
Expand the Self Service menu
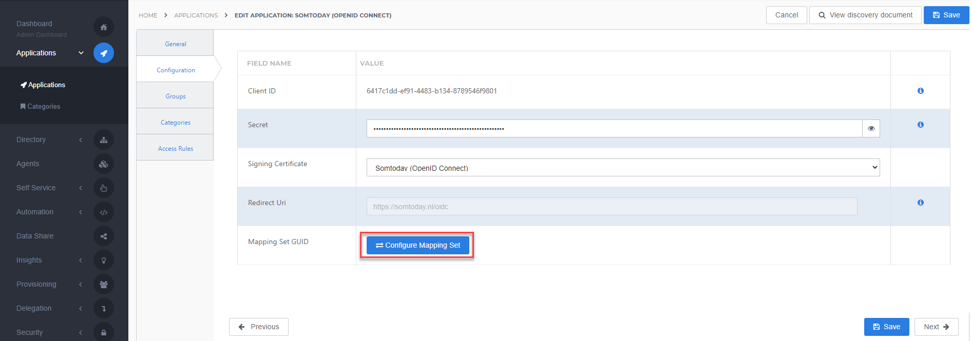pyautogui.click(x=81, y=188)
